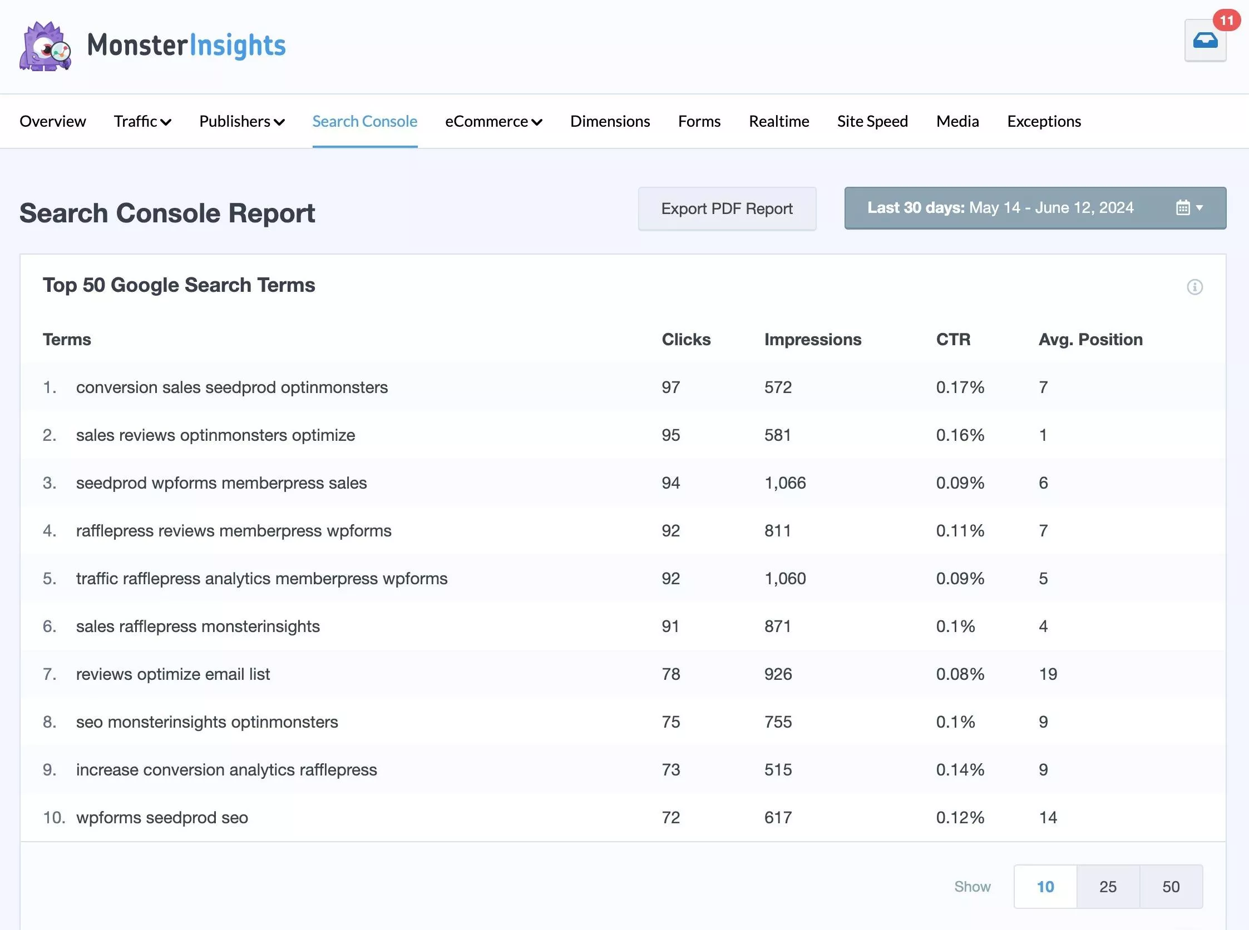1249x930 pixels.
Task: Click the red notification count badge
Action: 1226,21
